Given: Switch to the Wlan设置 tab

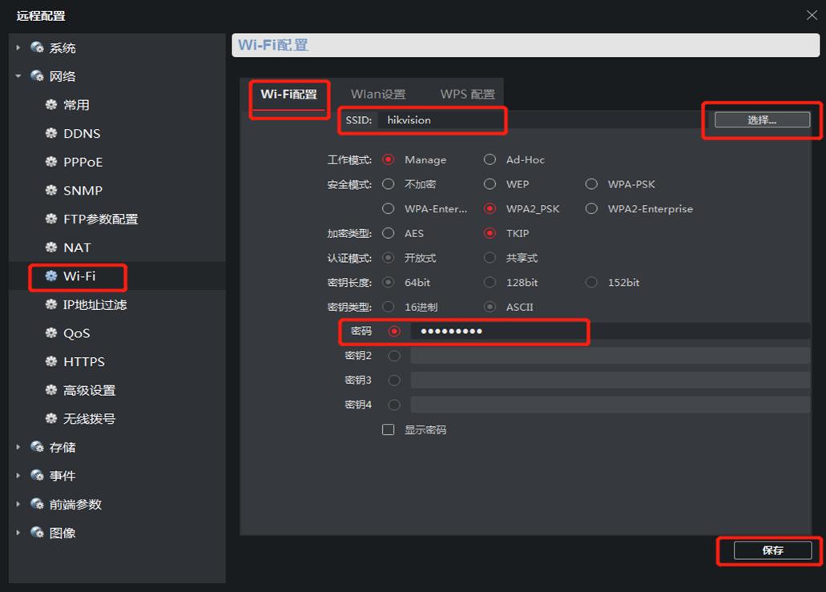Looking at the screenshot, I should (378, 93).
